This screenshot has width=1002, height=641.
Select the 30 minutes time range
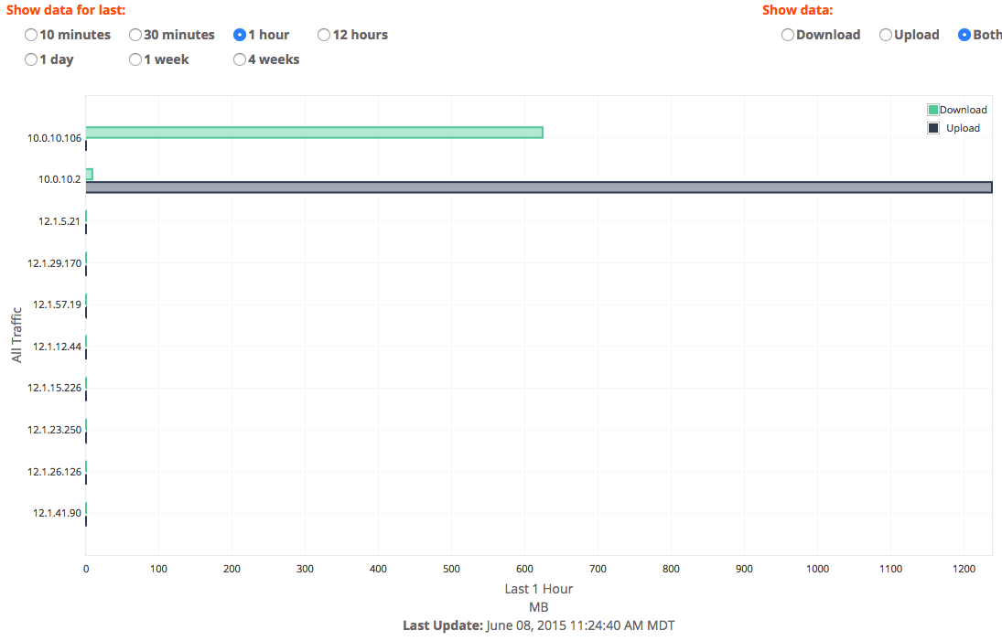point(135,35)
